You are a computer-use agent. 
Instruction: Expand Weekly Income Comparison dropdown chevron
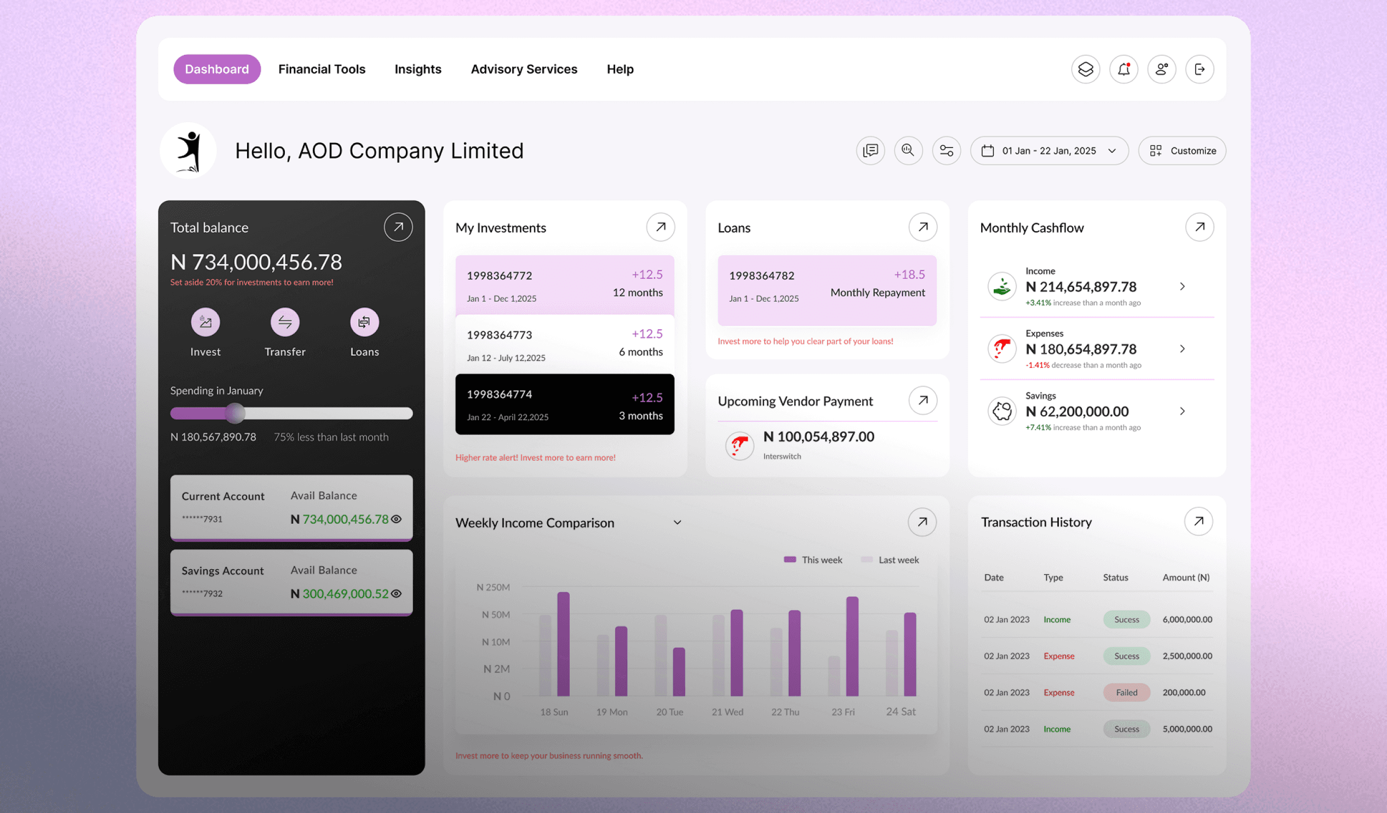point(678,522)
